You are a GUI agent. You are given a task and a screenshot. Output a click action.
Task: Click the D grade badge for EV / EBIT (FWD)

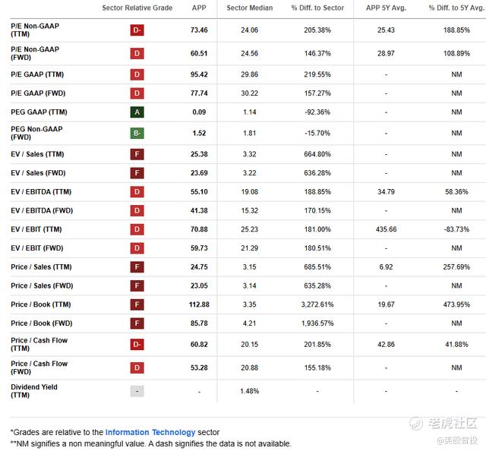coord(137,248)
